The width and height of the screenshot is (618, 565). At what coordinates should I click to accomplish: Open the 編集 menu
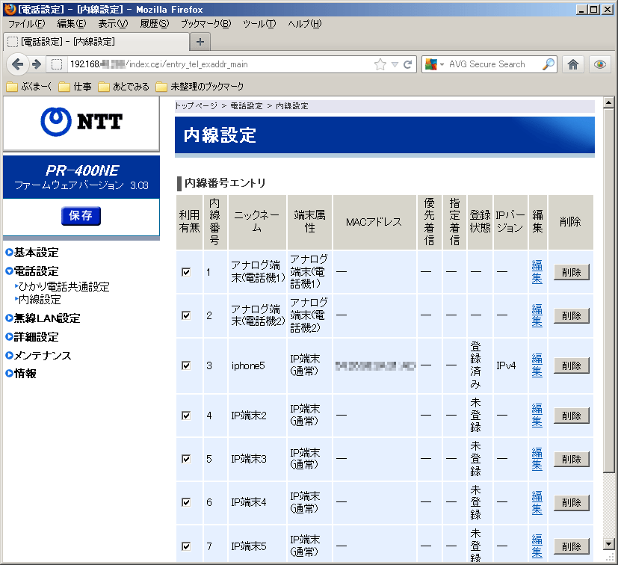click(x=71, y=24)
